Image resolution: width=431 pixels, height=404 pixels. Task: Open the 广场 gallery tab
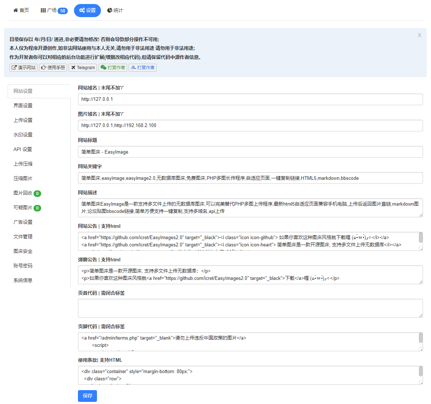54,11
